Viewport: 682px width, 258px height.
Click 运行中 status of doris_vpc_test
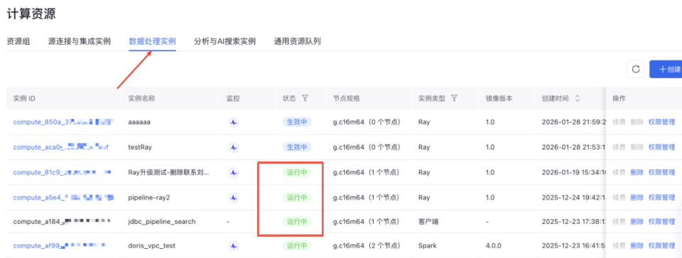[297, 246]
